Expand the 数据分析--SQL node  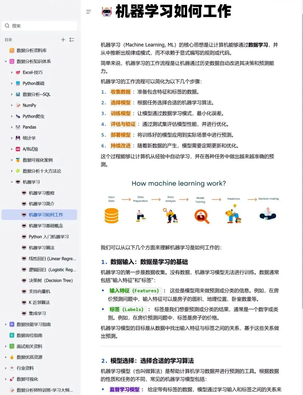(12, 94)
